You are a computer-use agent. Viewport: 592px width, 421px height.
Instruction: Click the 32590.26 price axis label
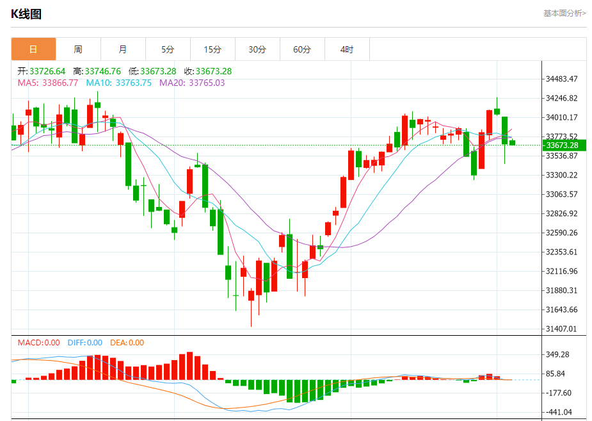tap(562, 233)
